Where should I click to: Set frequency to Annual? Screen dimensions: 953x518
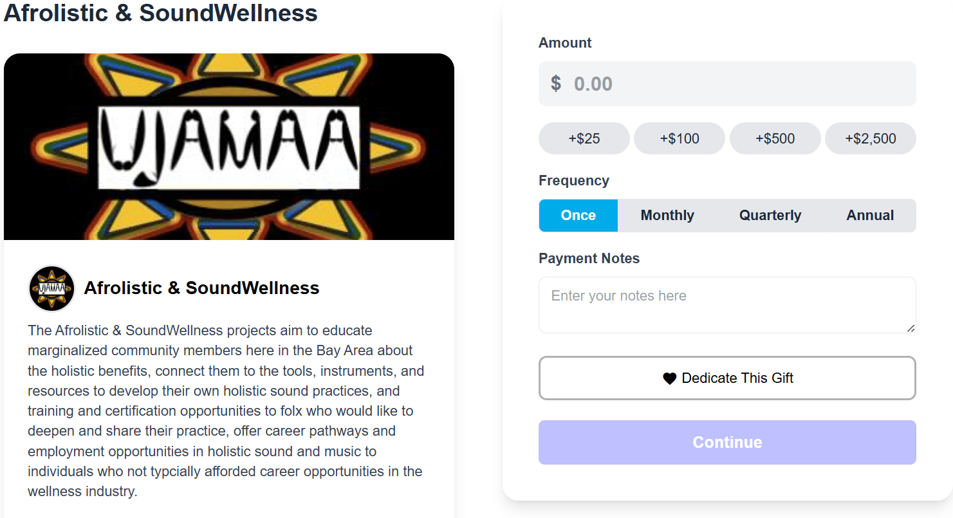pyautogui.click(x=870, y=216)
